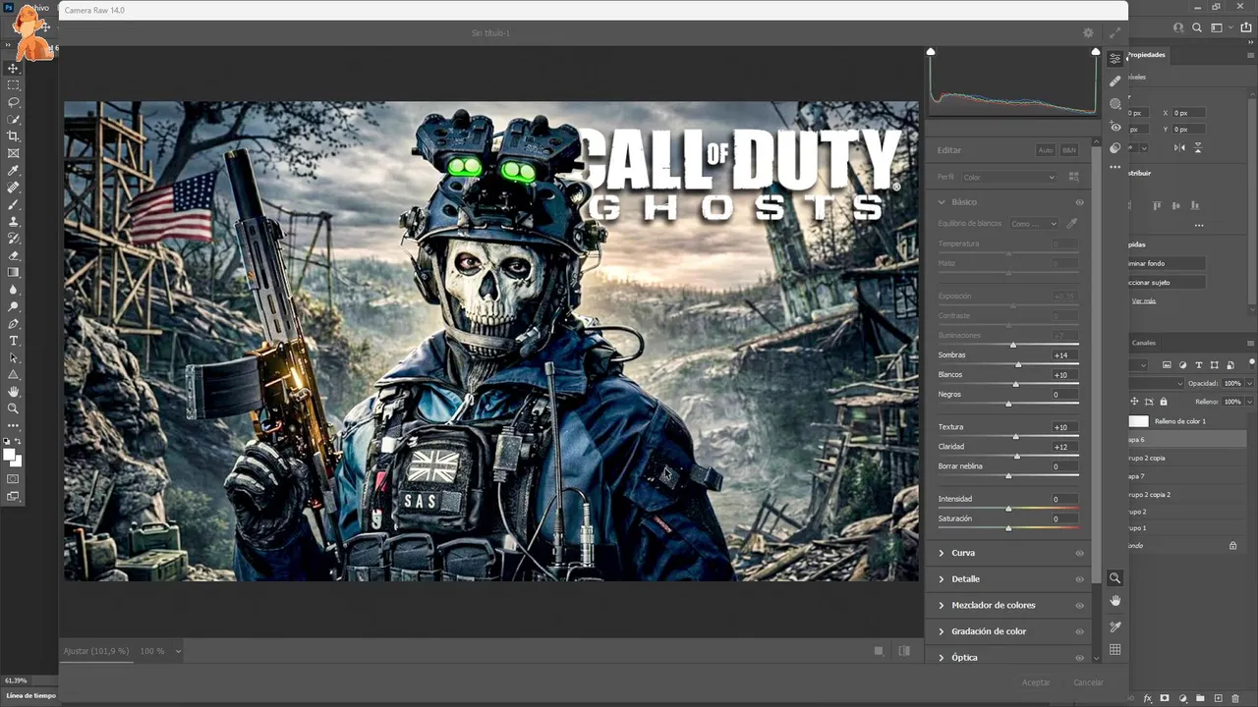1258x707 pixels.
Task: Select the Eraser tool
Action: tap(14, 255)
